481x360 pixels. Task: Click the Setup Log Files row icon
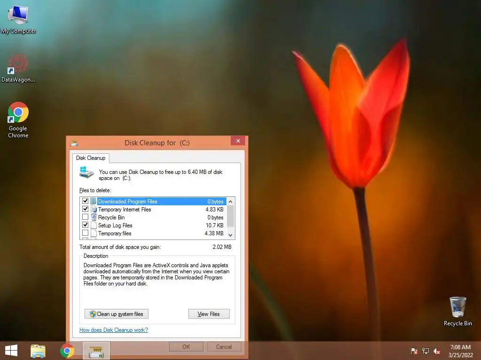[x=93, y=225]
